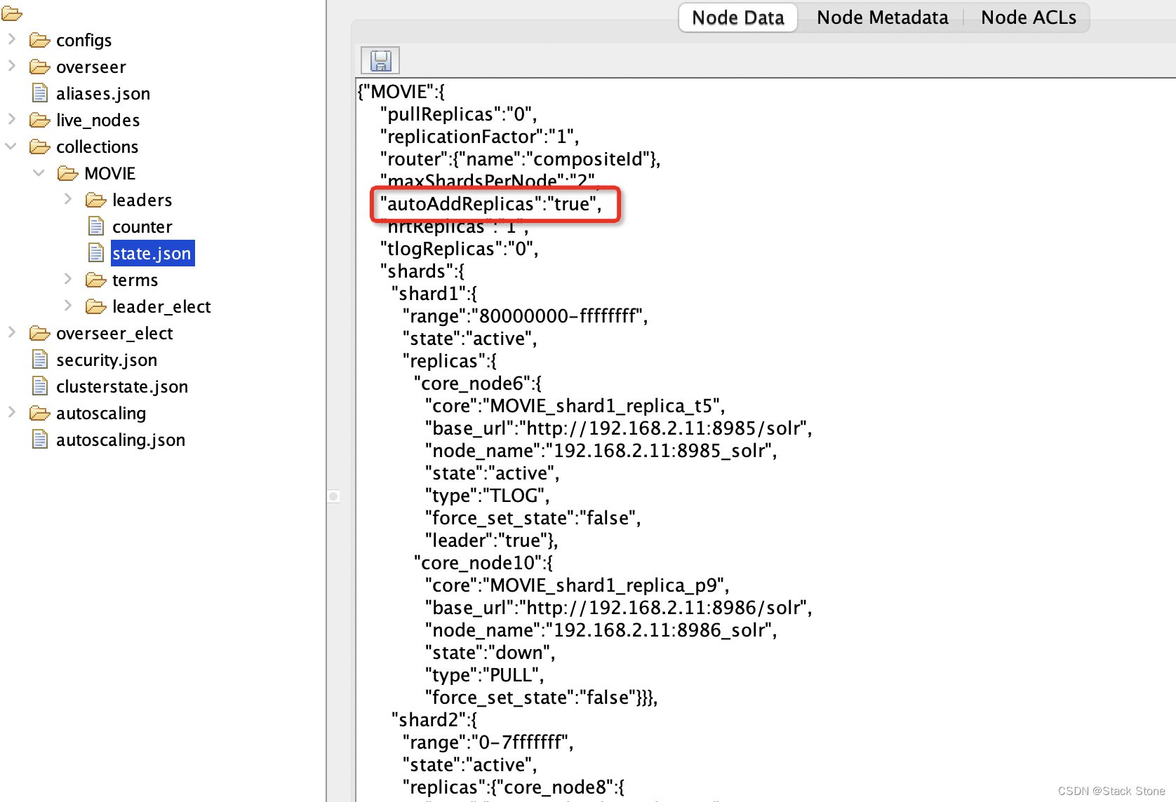Click the autoscaling folder icon
1176x802 pixels.
pyautogui.click(x=40, y=414)
